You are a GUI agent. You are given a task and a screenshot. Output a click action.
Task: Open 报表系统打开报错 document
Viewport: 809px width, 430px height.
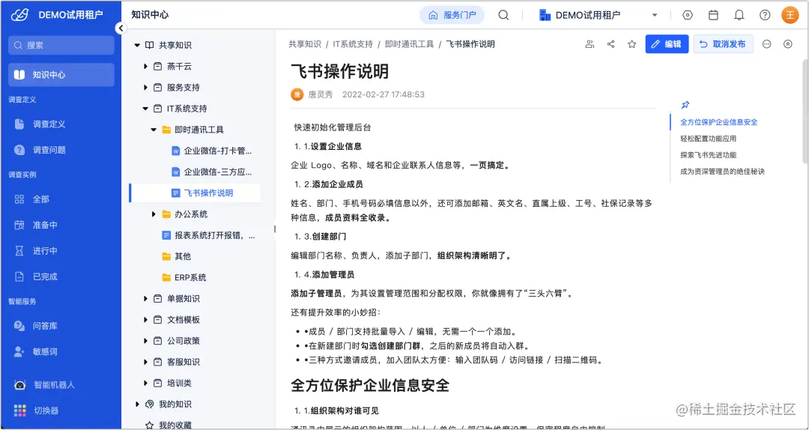point(208,235)
